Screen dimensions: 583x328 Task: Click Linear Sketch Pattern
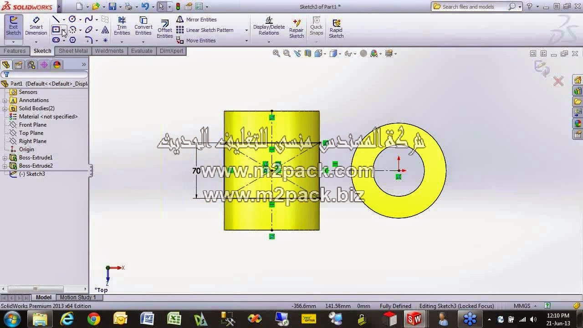click(x=205, y=30)
